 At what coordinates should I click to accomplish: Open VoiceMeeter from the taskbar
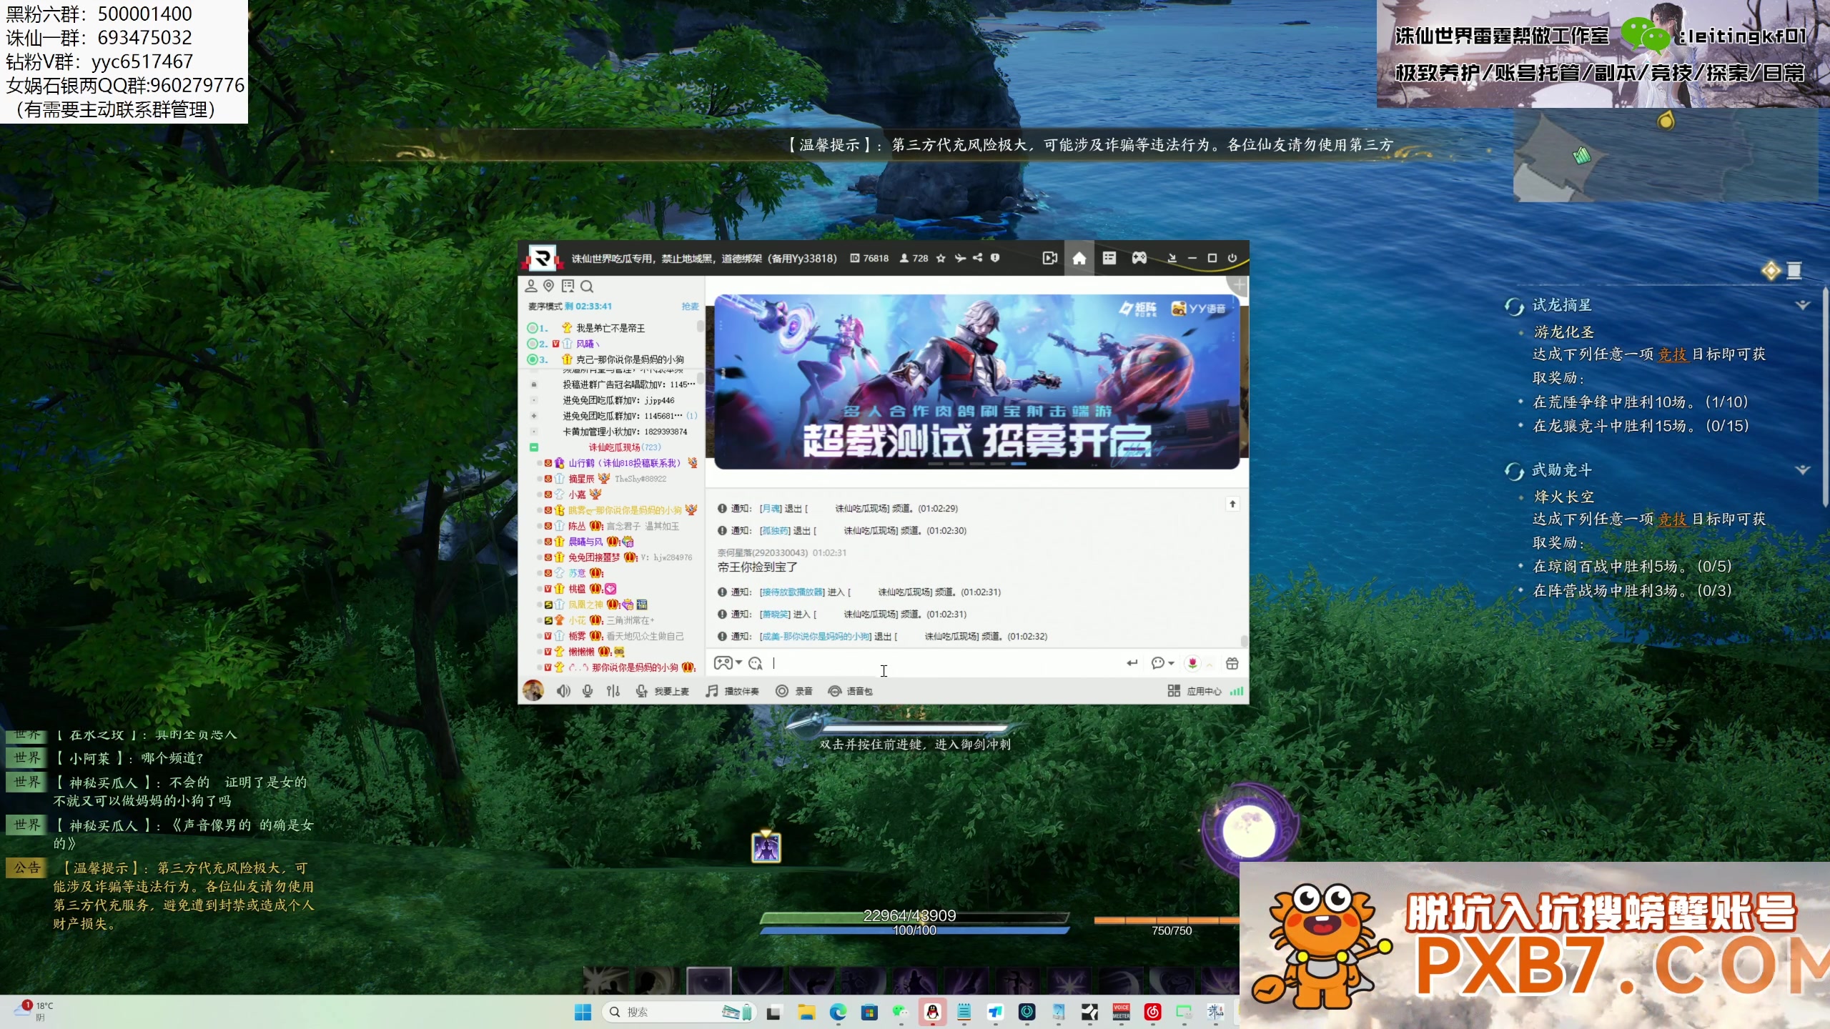1121,1012
